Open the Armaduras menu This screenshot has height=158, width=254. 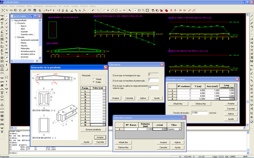[x=39, y=6]
